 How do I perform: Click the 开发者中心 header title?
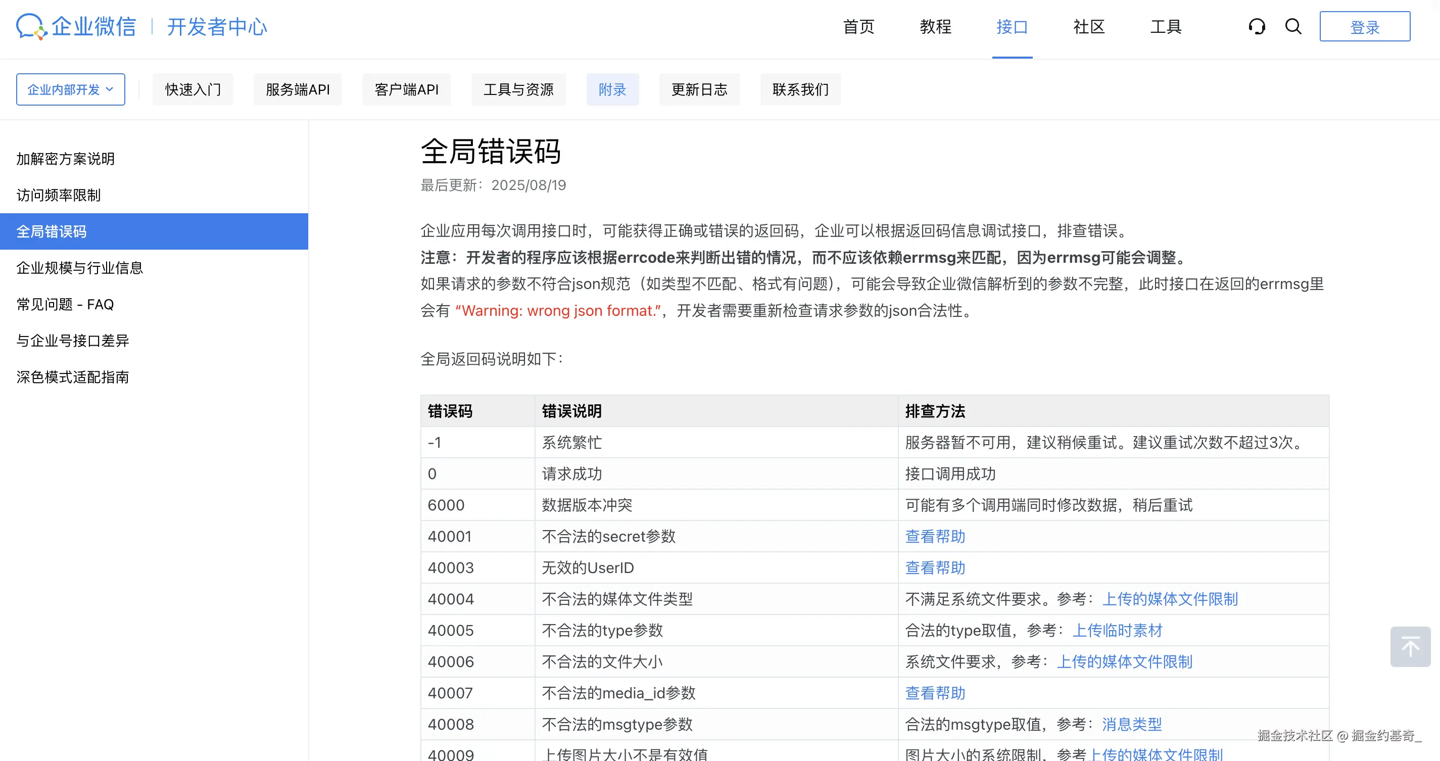click(217, 27)
